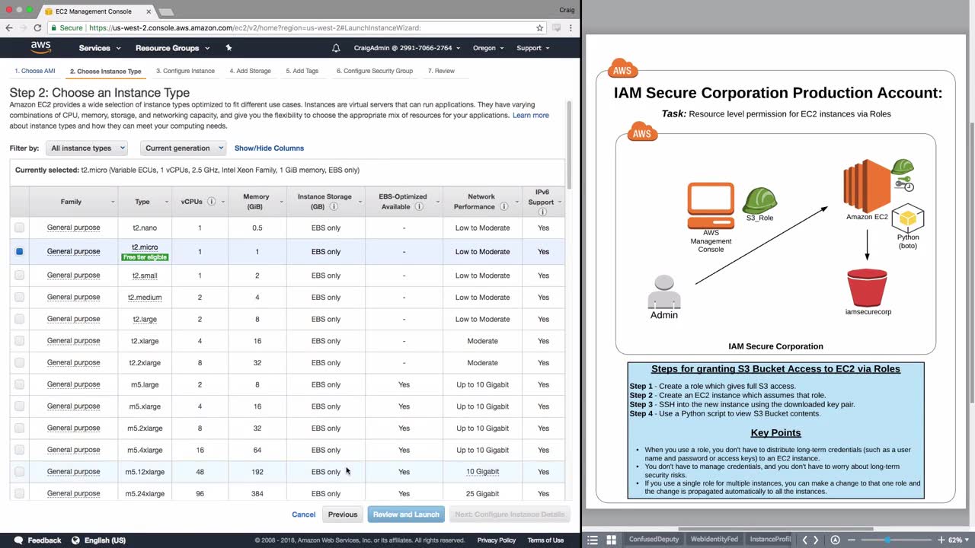This screenshot has height=548, width=975.
Task: Click the Secure padlock site info
Action: coord(66,28)
